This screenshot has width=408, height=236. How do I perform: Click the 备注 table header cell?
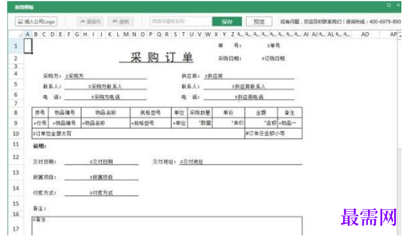tap(290, 112)
